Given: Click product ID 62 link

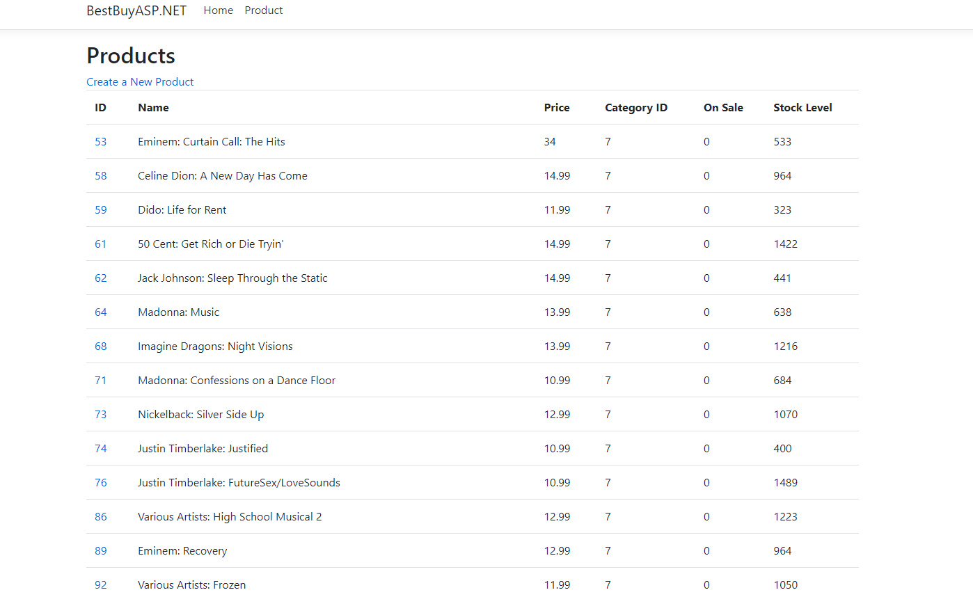Looking at the screenshot, I should pyautogui.click(x=101, y=278).
